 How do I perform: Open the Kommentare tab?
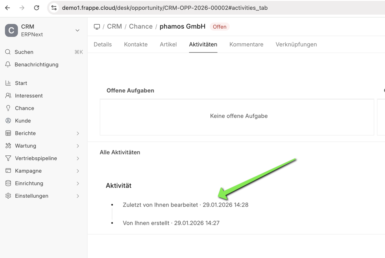tap(246, 44)
